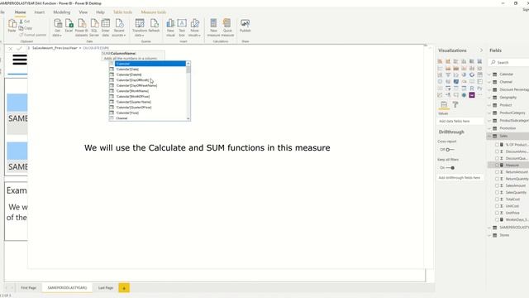Open the Fields well pane icon
The width and height of the screenshot is (529, 298).
click(x=444, y=105)
